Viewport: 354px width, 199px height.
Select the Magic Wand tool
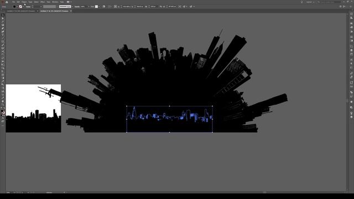click(3, 22)
